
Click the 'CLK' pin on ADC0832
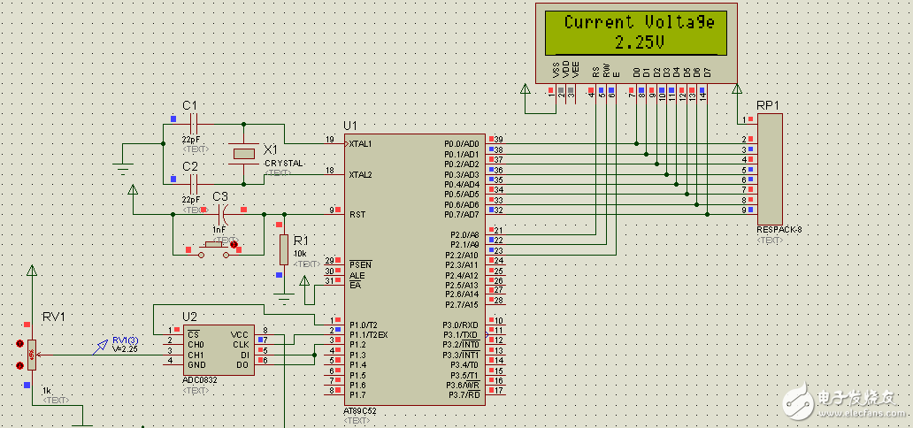tap(241, 344)
